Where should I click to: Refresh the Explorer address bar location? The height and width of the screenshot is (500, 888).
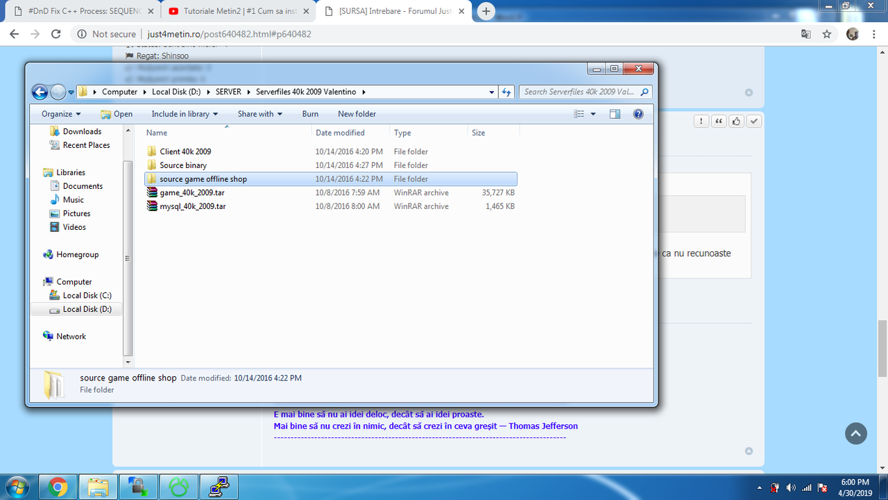[x=506, y=92]
